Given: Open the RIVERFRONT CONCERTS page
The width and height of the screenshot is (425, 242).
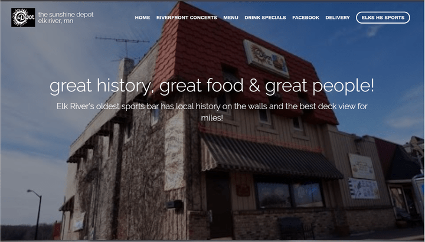Looking at the screenshot, I should click(x=187, y=18).
